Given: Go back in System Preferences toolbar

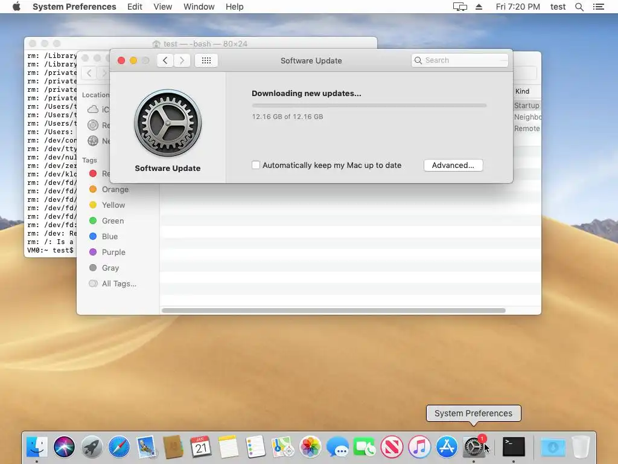Looking at the screenshot, I should [165, 60].
